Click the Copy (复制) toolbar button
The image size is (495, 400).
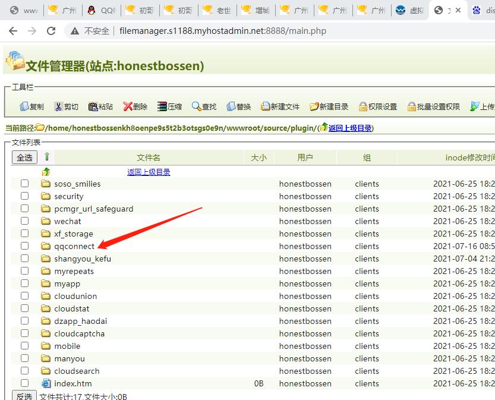pos(31,107)
